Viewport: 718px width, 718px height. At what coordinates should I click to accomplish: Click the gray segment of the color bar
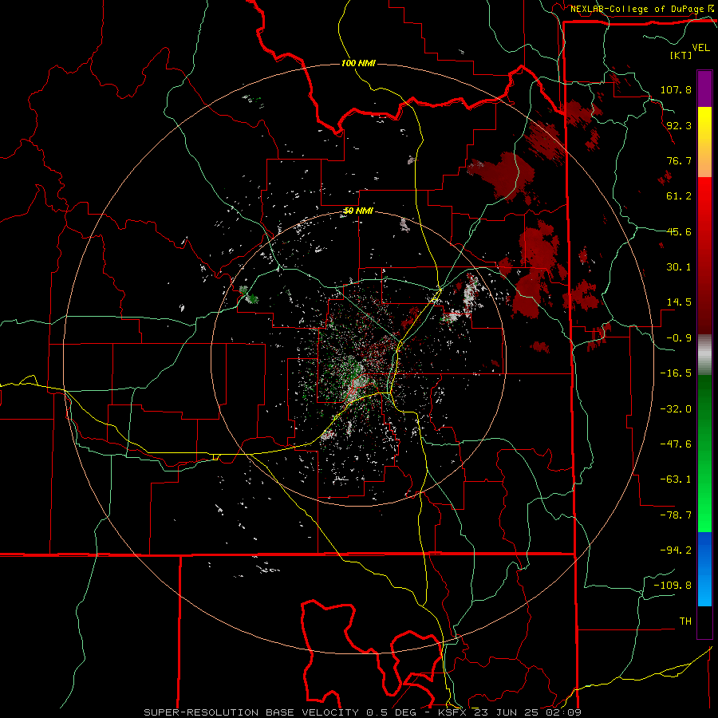(704, 355)
